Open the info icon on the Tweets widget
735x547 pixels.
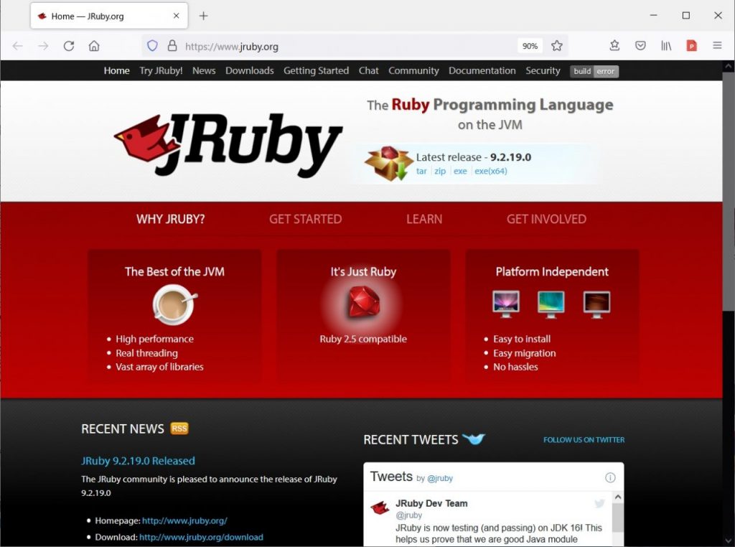(610, 477)
